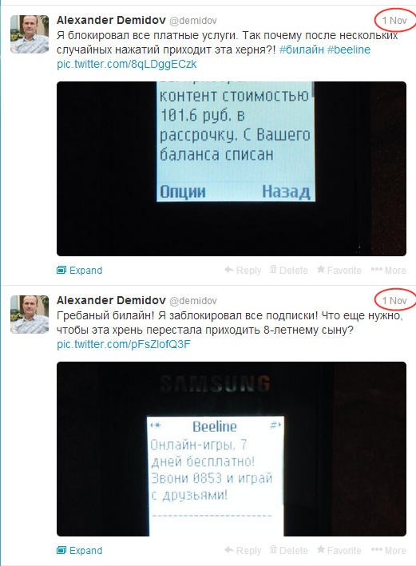The width and height of the screenshot is (416, 566).
Task: Click the 1 Nov timestamp on first tweet
Action: 394,21
